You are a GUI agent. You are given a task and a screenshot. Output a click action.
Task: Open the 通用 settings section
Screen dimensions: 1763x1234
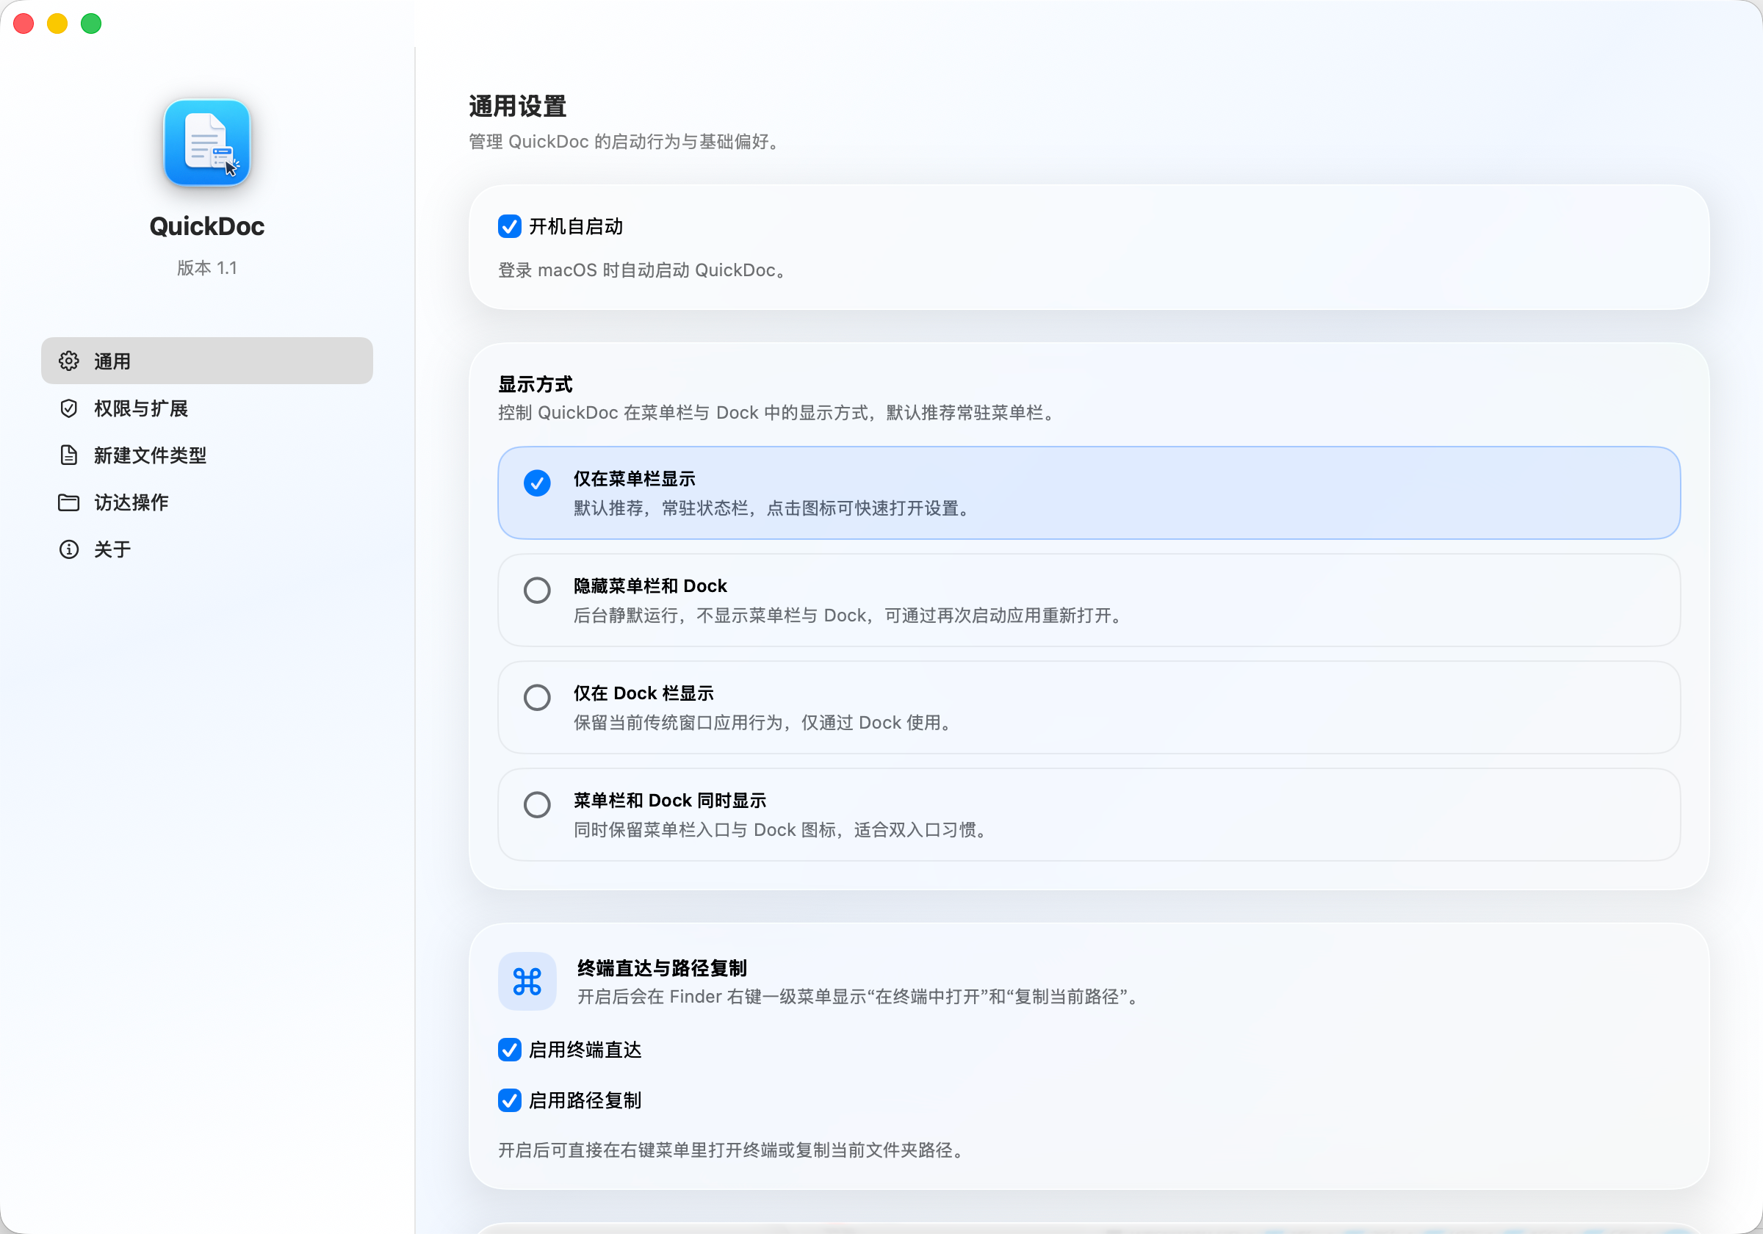click(206, 360)
